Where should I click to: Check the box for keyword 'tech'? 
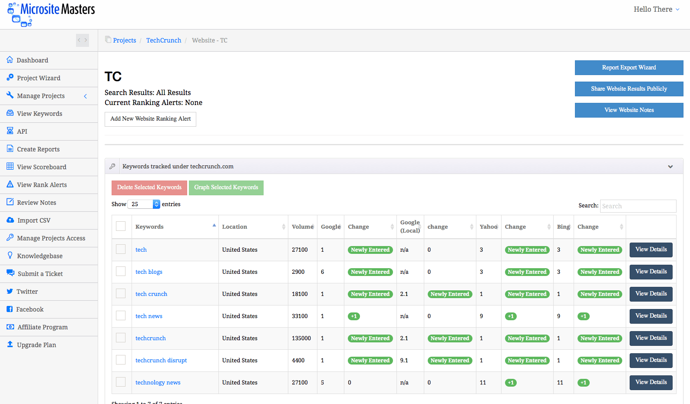pos(121,250)
